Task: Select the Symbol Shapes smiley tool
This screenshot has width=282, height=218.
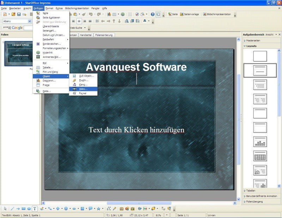Action: pos(66,209)
